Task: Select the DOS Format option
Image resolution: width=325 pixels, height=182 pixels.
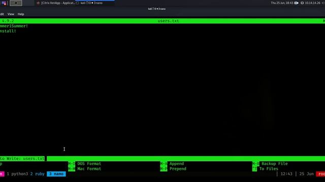Action: [x=89, y=164]
